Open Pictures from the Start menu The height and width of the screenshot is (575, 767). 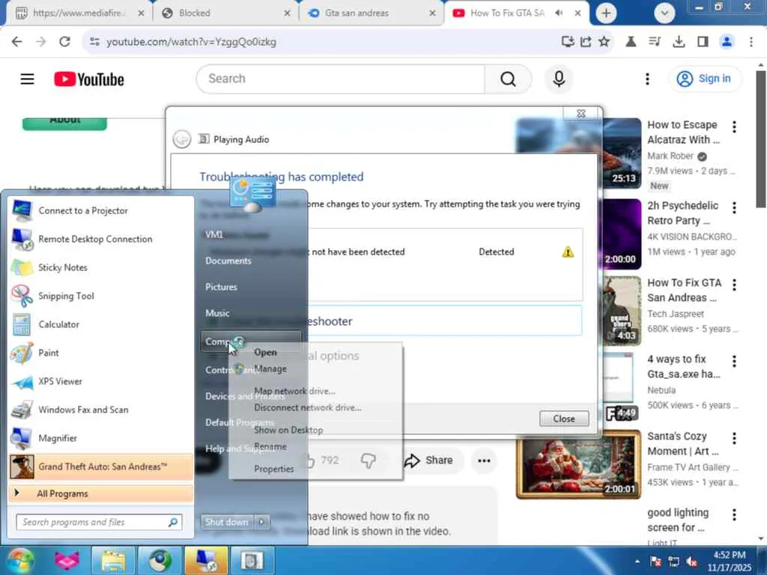pos(221,287)
